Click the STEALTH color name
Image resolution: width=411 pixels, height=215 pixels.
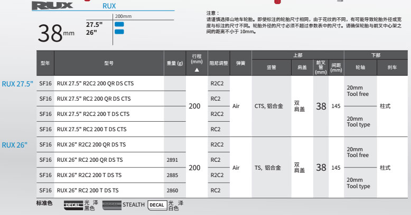click(134, 205)
